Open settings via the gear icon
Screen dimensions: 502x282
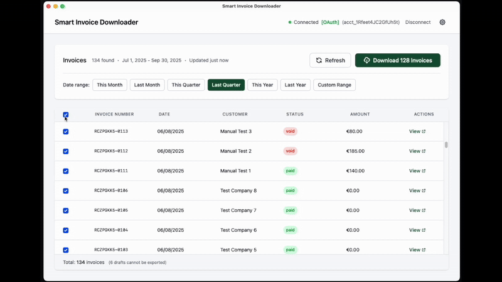[442, 22]
